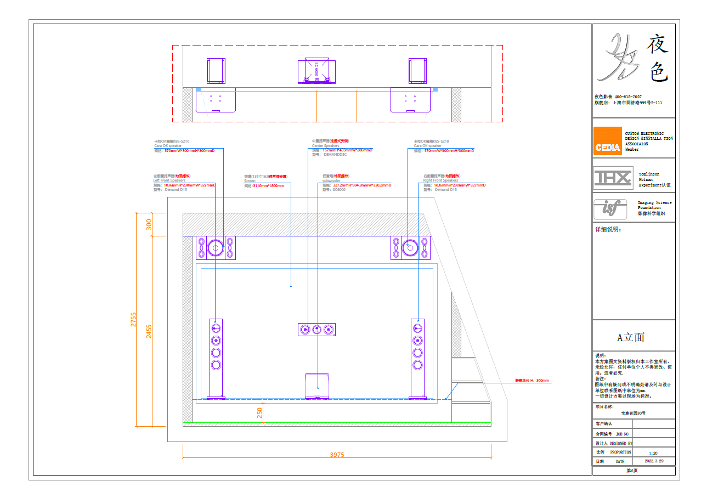The height and width of the screenshot is (498, 707).
Task: Select the center speaker drawing below the screen
Action: click(x=317, y=330)
